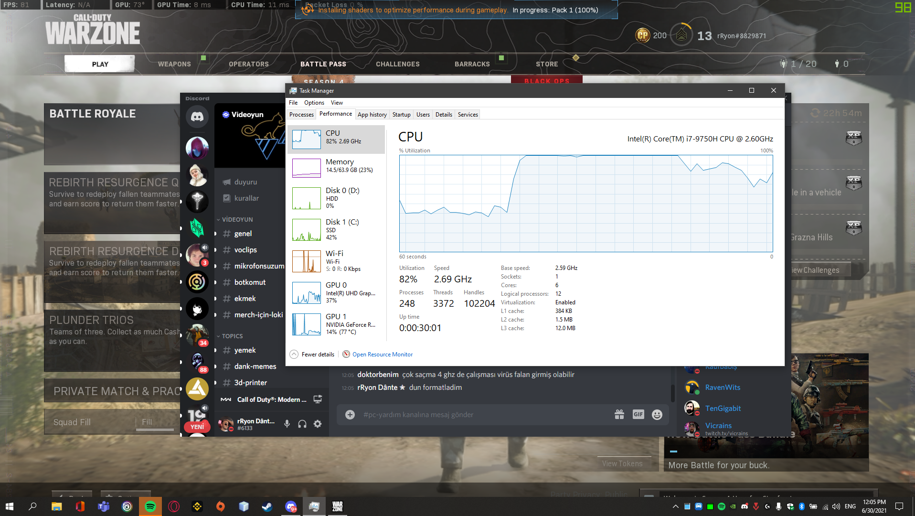The image size is (915, 516).
Task: Switch to the Processes tab
Action: point(301,115)
